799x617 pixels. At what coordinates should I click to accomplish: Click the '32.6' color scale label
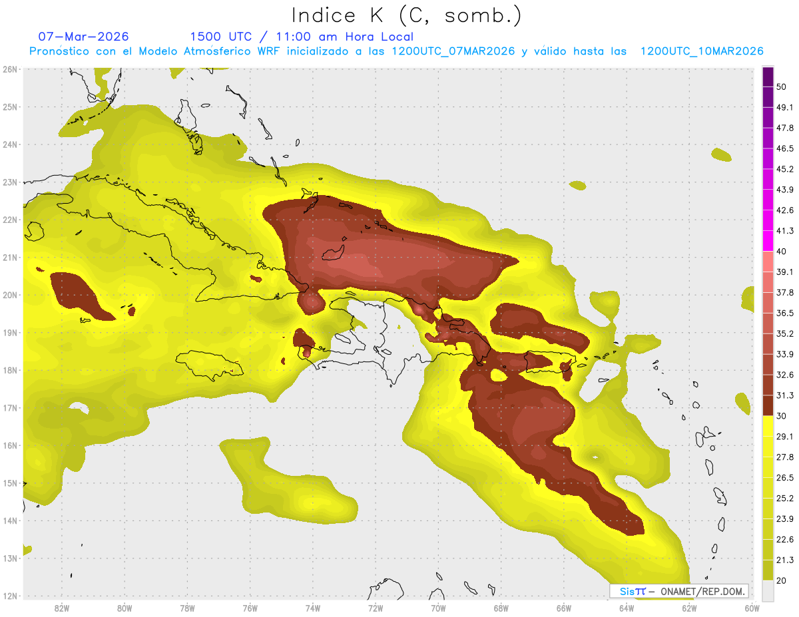[785, 375]
